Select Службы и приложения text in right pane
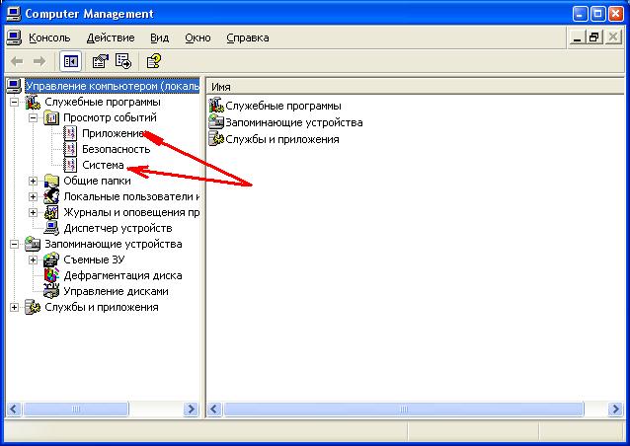Viewport: 630px width, 446px height. pyautogui.click(x=282, y=139)
